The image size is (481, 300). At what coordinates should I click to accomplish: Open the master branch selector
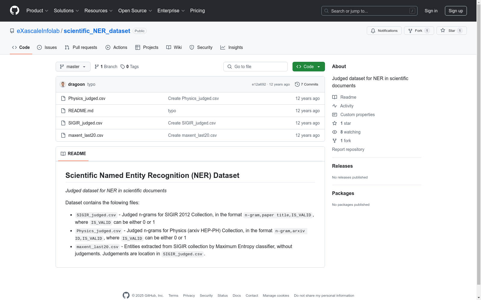click(x=73, y=67)
